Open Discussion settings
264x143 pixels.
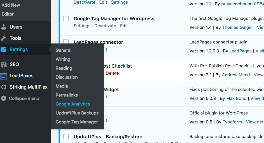[x=67, y=77]
